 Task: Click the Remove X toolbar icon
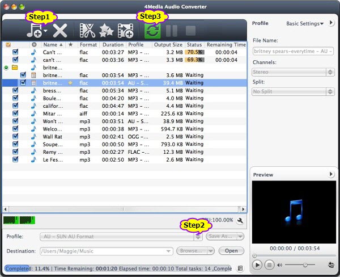coord(60,31)
